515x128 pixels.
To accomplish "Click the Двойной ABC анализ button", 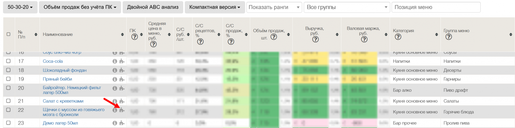I will tap(153, 7).
